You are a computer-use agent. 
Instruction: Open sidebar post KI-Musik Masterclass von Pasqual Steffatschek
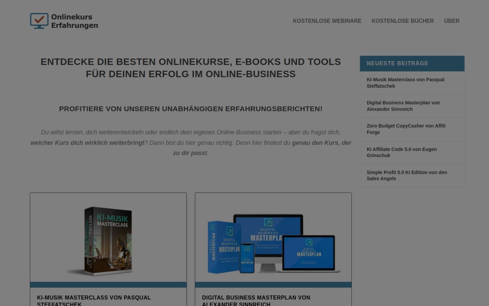pos(405,83)
